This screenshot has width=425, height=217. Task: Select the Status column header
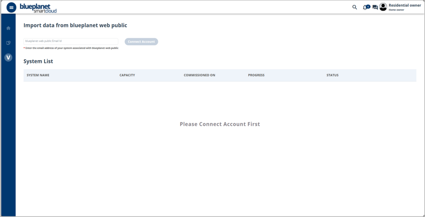(333, 75)
